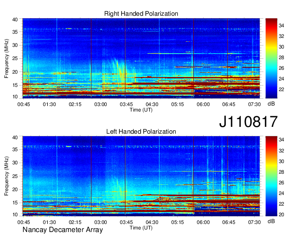Click the dB unit label of Right Handed colorbar
Viewport: 289px width, 235px height.
(271, 104)
